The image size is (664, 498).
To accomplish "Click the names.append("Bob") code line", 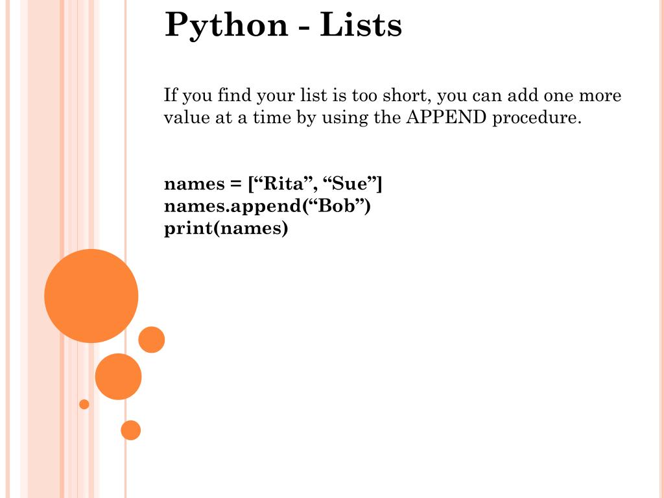I will 267,206.
